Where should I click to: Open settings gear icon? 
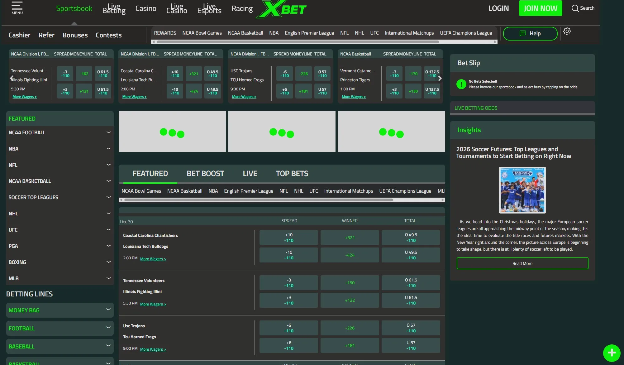pos(567,31)
